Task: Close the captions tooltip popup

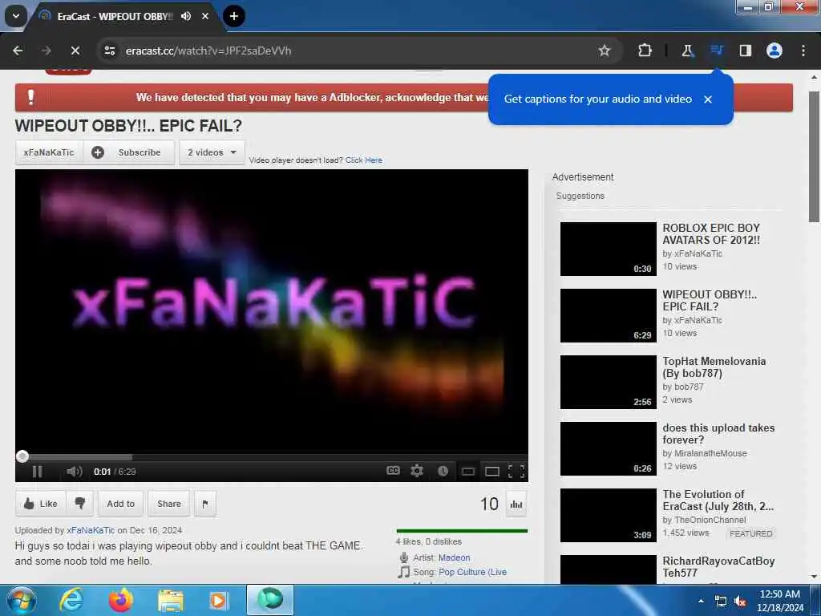Action: (x=708, y=99)
